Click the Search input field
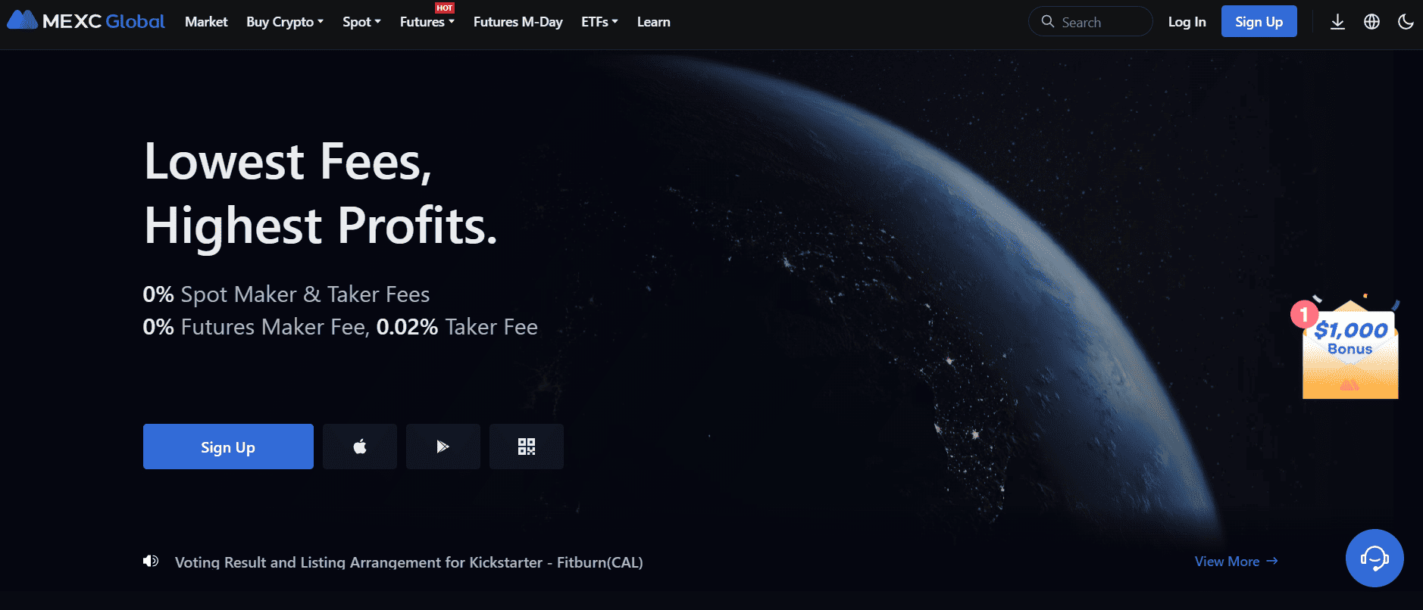The width and height of the screenshot is (1423, 610). click(1090, 21)
